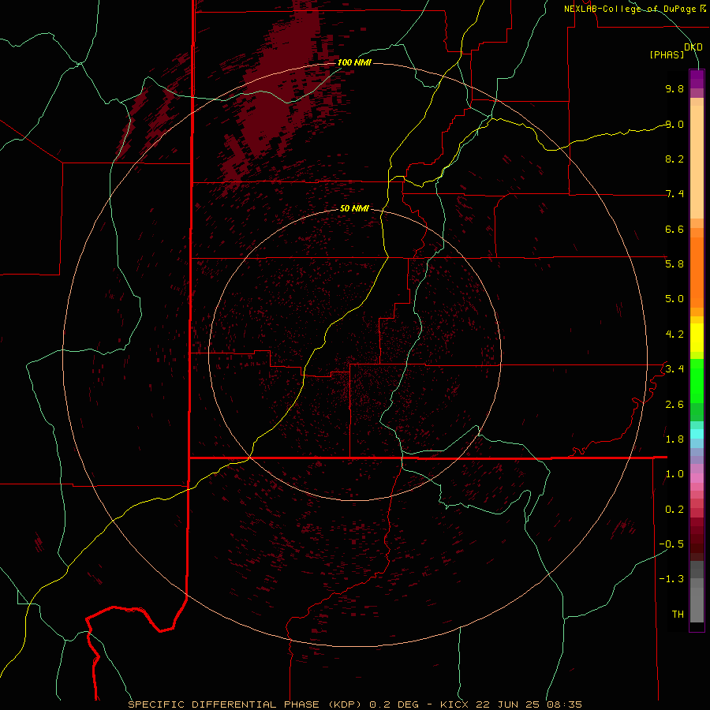710x710 pixels.
Task: Click the TH threshold label
Action: (x=678, y=615)
